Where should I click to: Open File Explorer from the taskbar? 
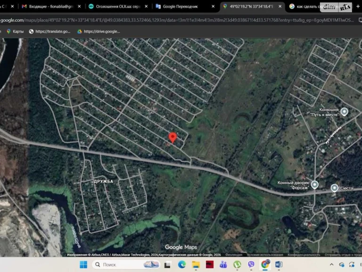pos(196,264)
